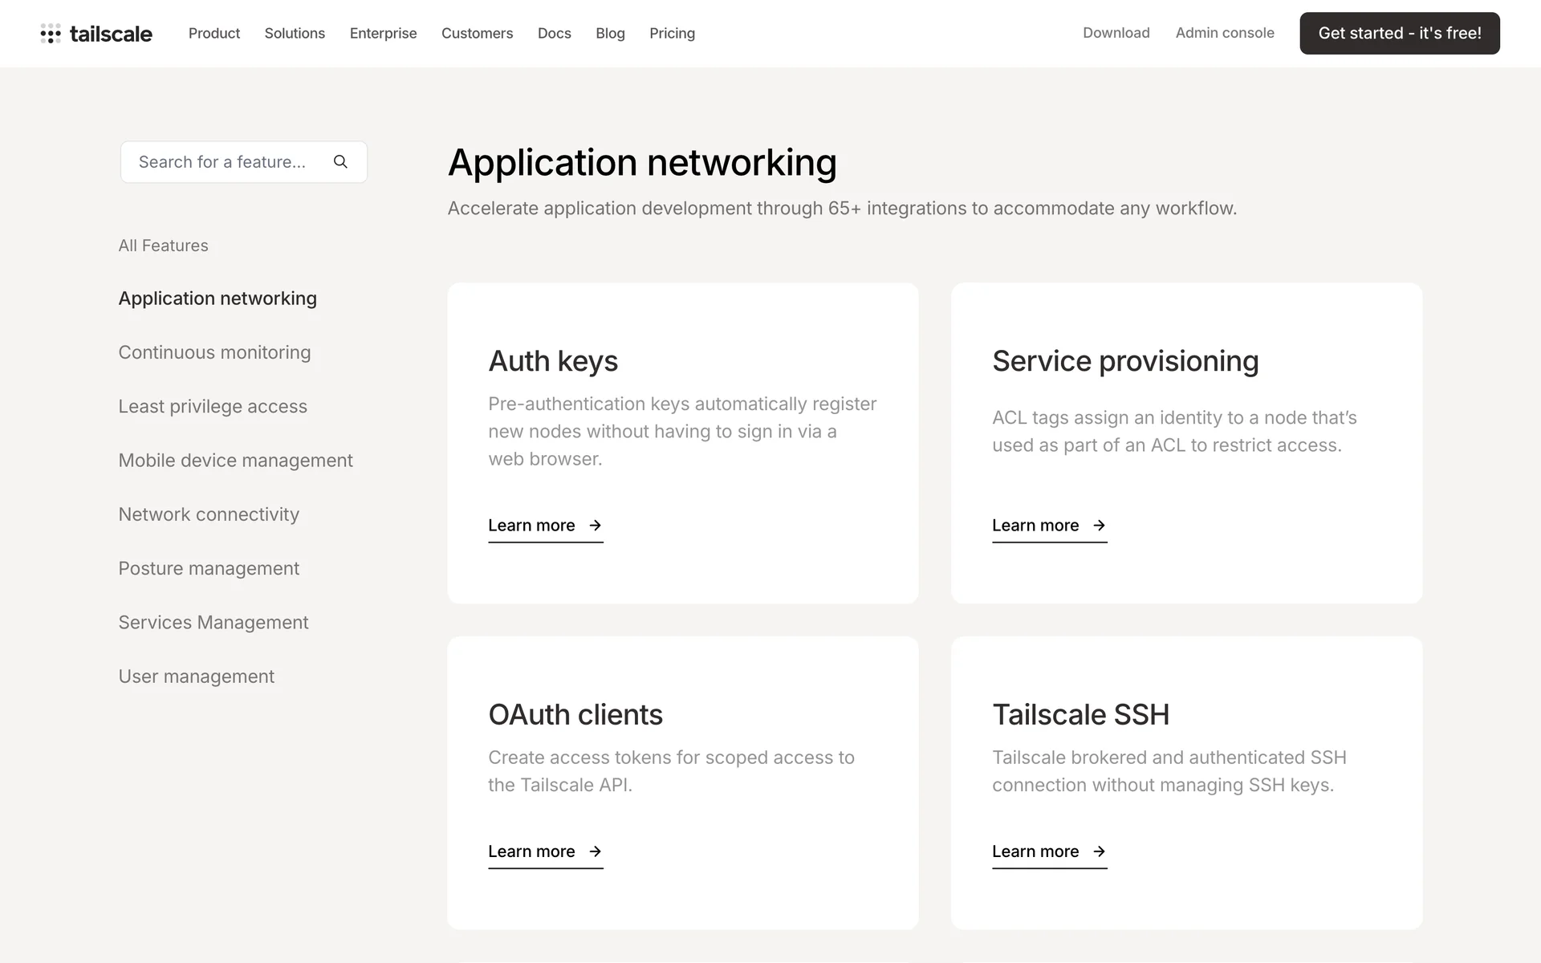Click the arrow icon in OAuth clients card

click(595, 851)
